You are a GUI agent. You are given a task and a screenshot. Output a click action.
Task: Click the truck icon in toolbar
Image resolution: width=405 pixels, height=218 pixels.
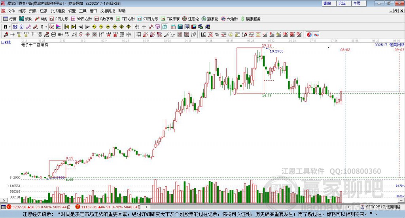point(208,27)
